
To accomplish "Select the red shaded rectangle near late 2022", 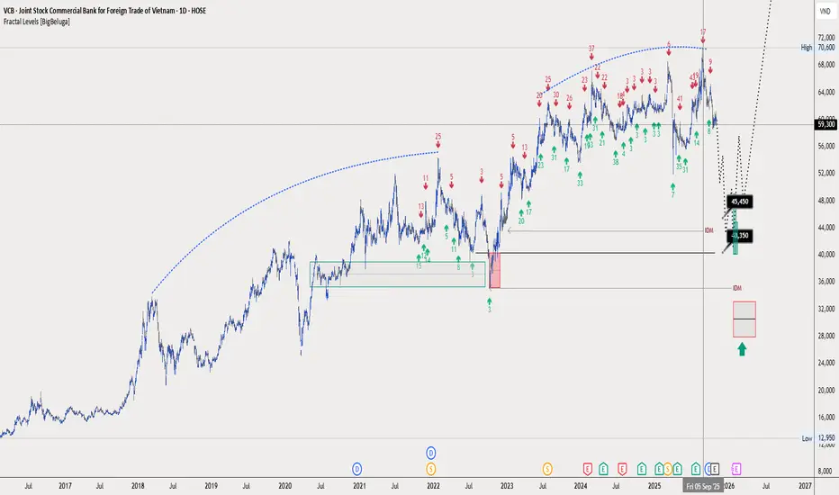I will pyautogui.click(x=495, y=271).
